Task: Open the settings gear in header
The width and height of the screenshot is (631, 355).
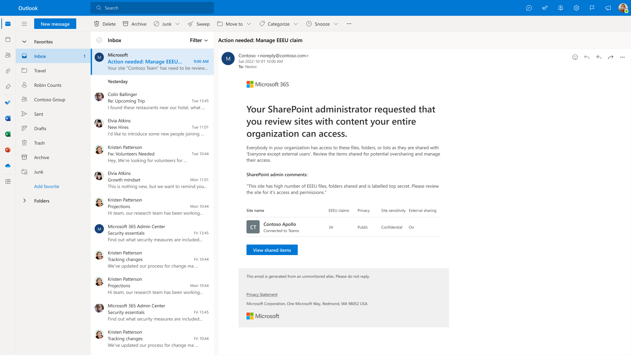Action: point(576,8)
